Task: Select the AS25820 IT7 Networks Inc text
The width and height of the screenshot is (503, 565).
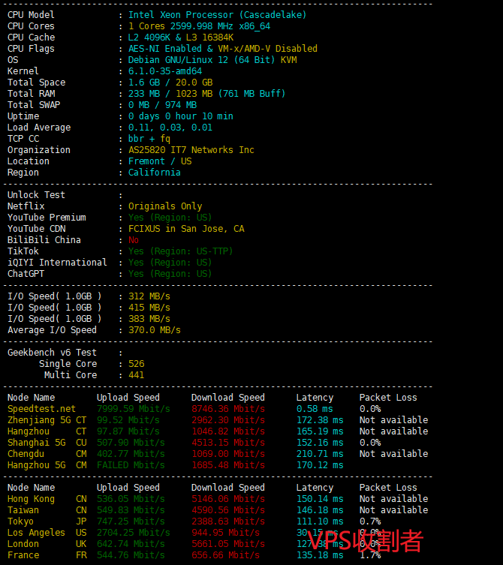Action: point(191,150)
